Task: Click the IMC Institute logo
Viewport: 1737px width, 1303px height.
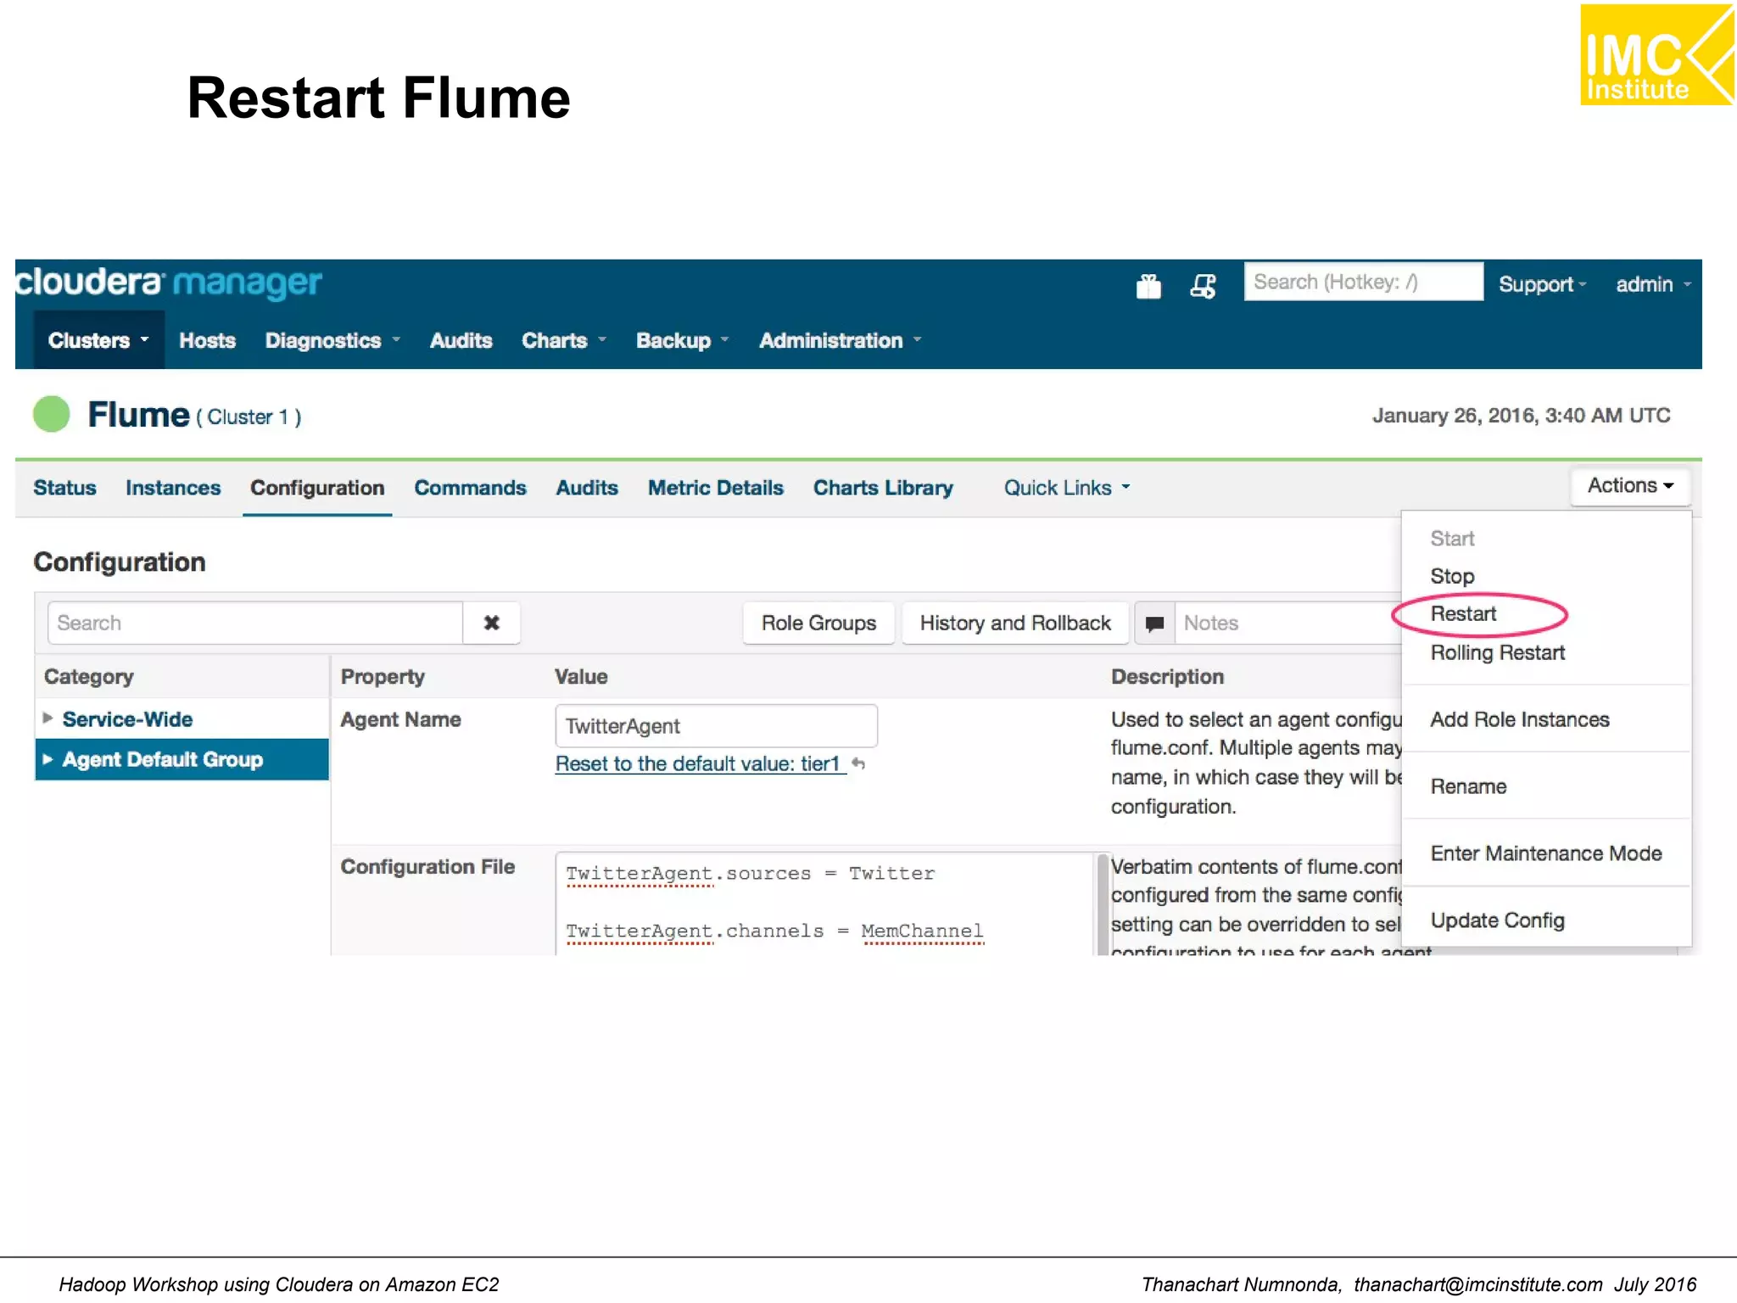Action: coord(1656,55)
